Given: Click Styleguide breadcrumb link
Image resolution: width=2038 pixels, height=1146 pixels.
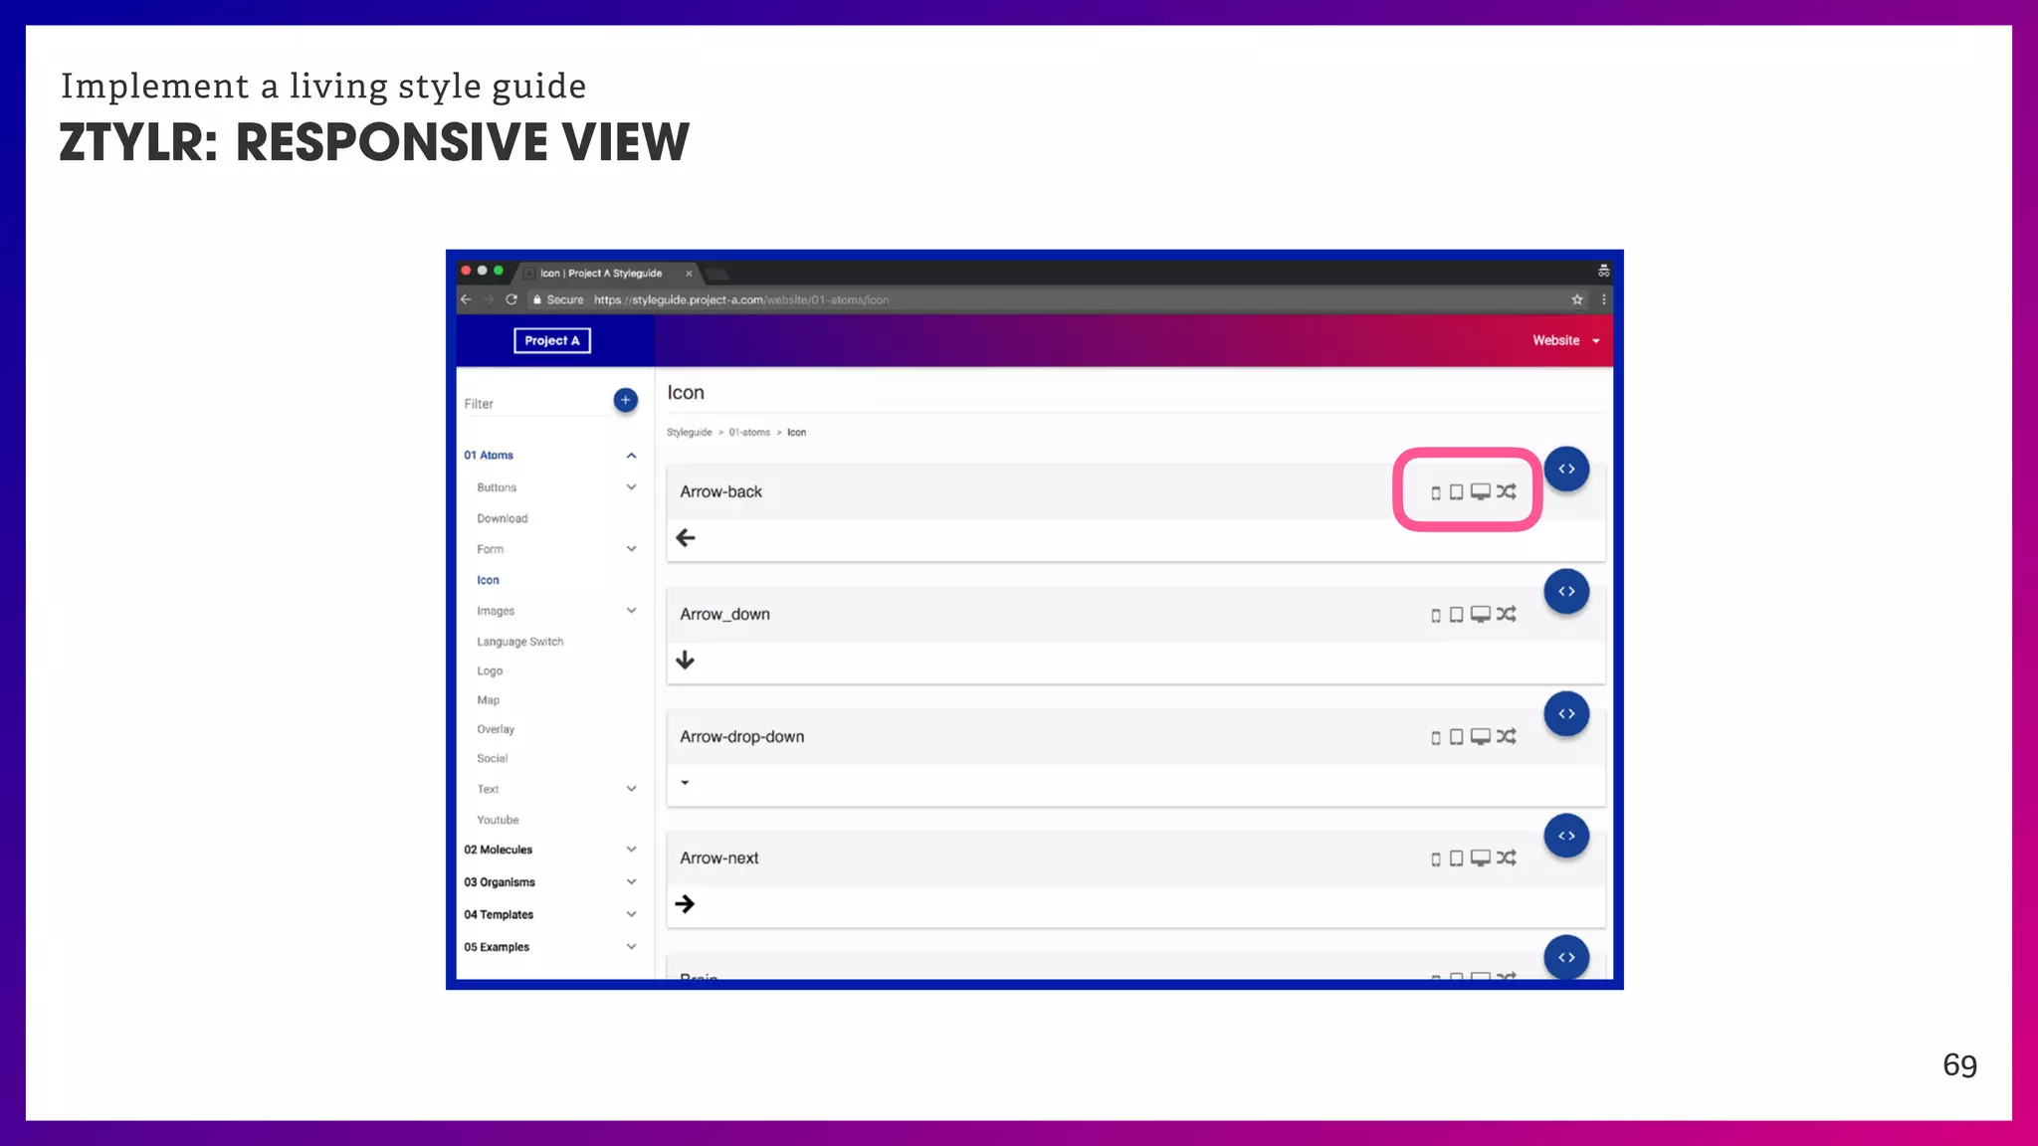Looking at the screenshot, I should tap(690, 433).
